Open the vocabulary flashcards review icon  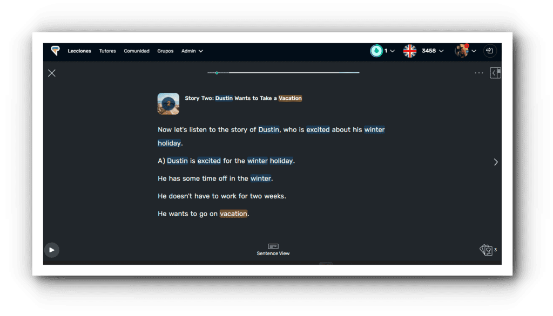(x=486, y=250)
